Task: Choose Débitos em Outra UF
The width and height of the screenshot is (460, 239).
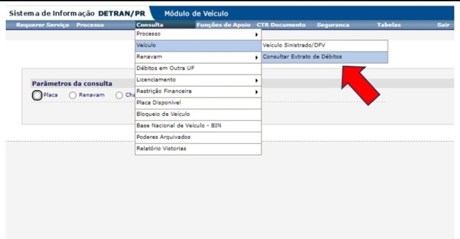Action: [x=198, y=69]
